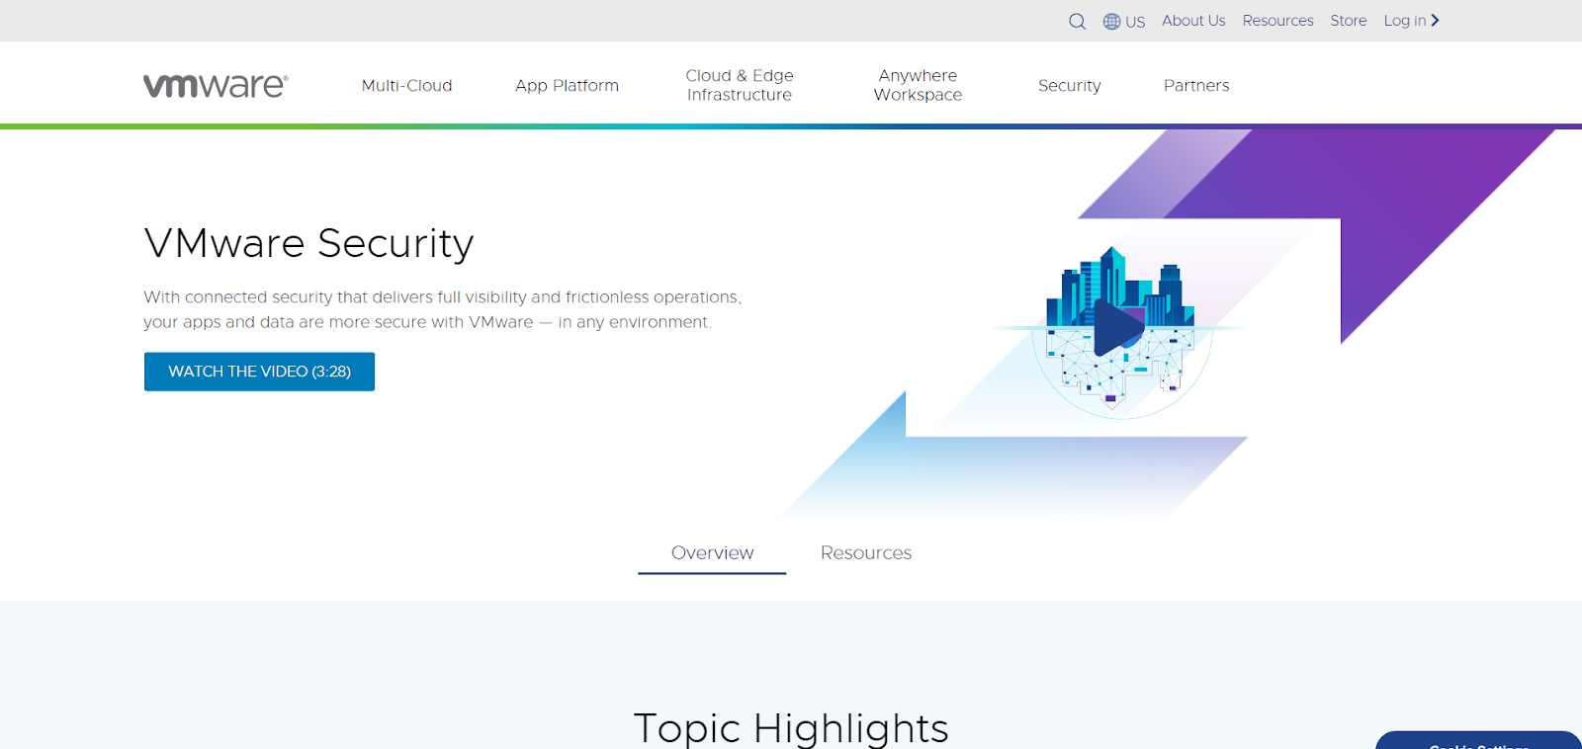Select the Overview tab

(x=712, y=553)
